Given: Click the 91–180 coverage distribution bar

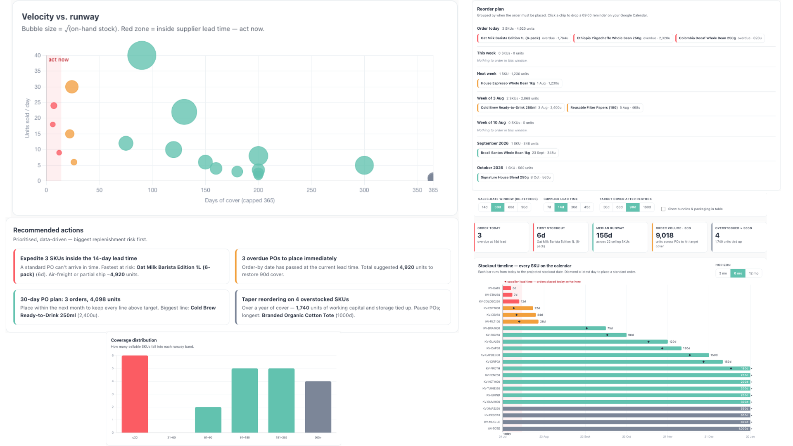Looking at the screenshot, I should click(245, 401).
